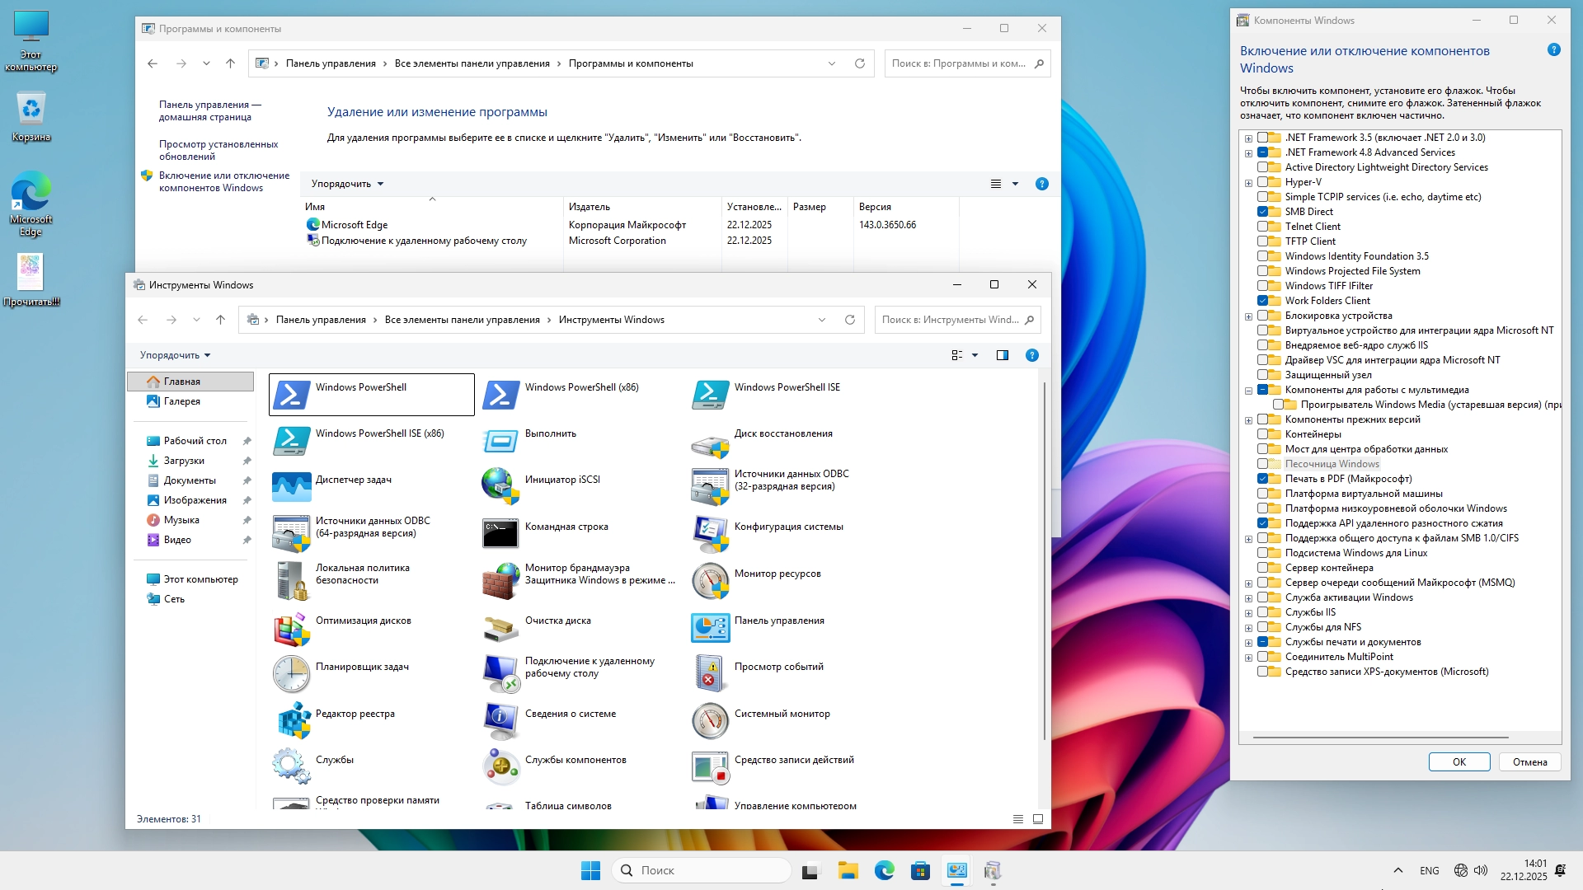The height and width of the screenshot is (890, 1583).
Task: Click the Windows Tools vertical scrollbar
Action: click(x=1045, y=560)
